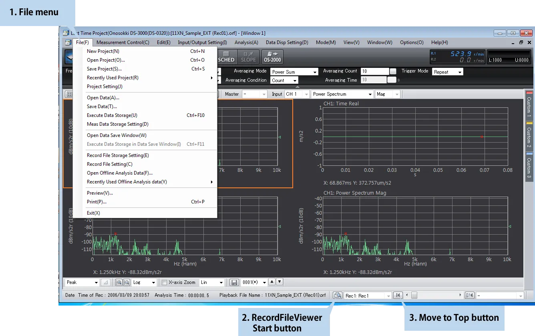Screen dimensions: 535x336
Task: Switch to the Custom 2 side tab
Action: (529, 137)
